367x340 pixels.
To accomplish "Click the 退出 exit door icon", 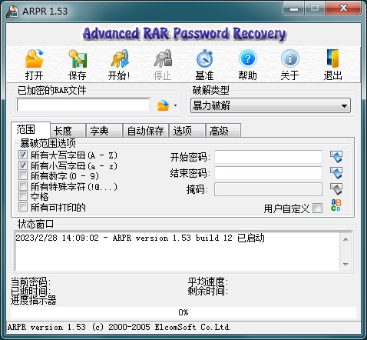I will click(333, 58).
